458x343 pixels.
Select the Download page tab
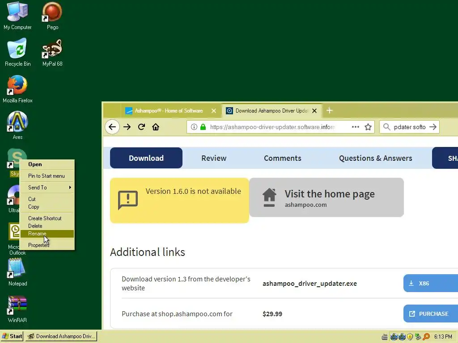[x=146, y=158]
